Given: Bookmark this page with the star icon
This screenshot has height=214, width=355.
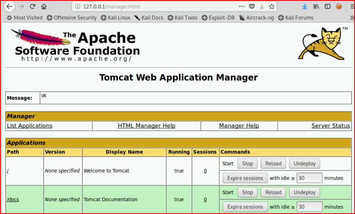Looking at the screenshot, I should [272, 6].
